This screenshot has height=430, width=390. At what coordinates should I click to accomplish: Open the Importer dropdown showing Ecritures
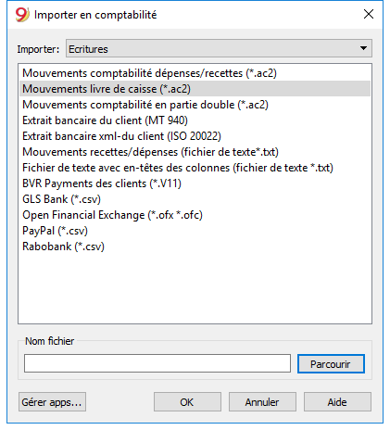click(x=219, y=48)
